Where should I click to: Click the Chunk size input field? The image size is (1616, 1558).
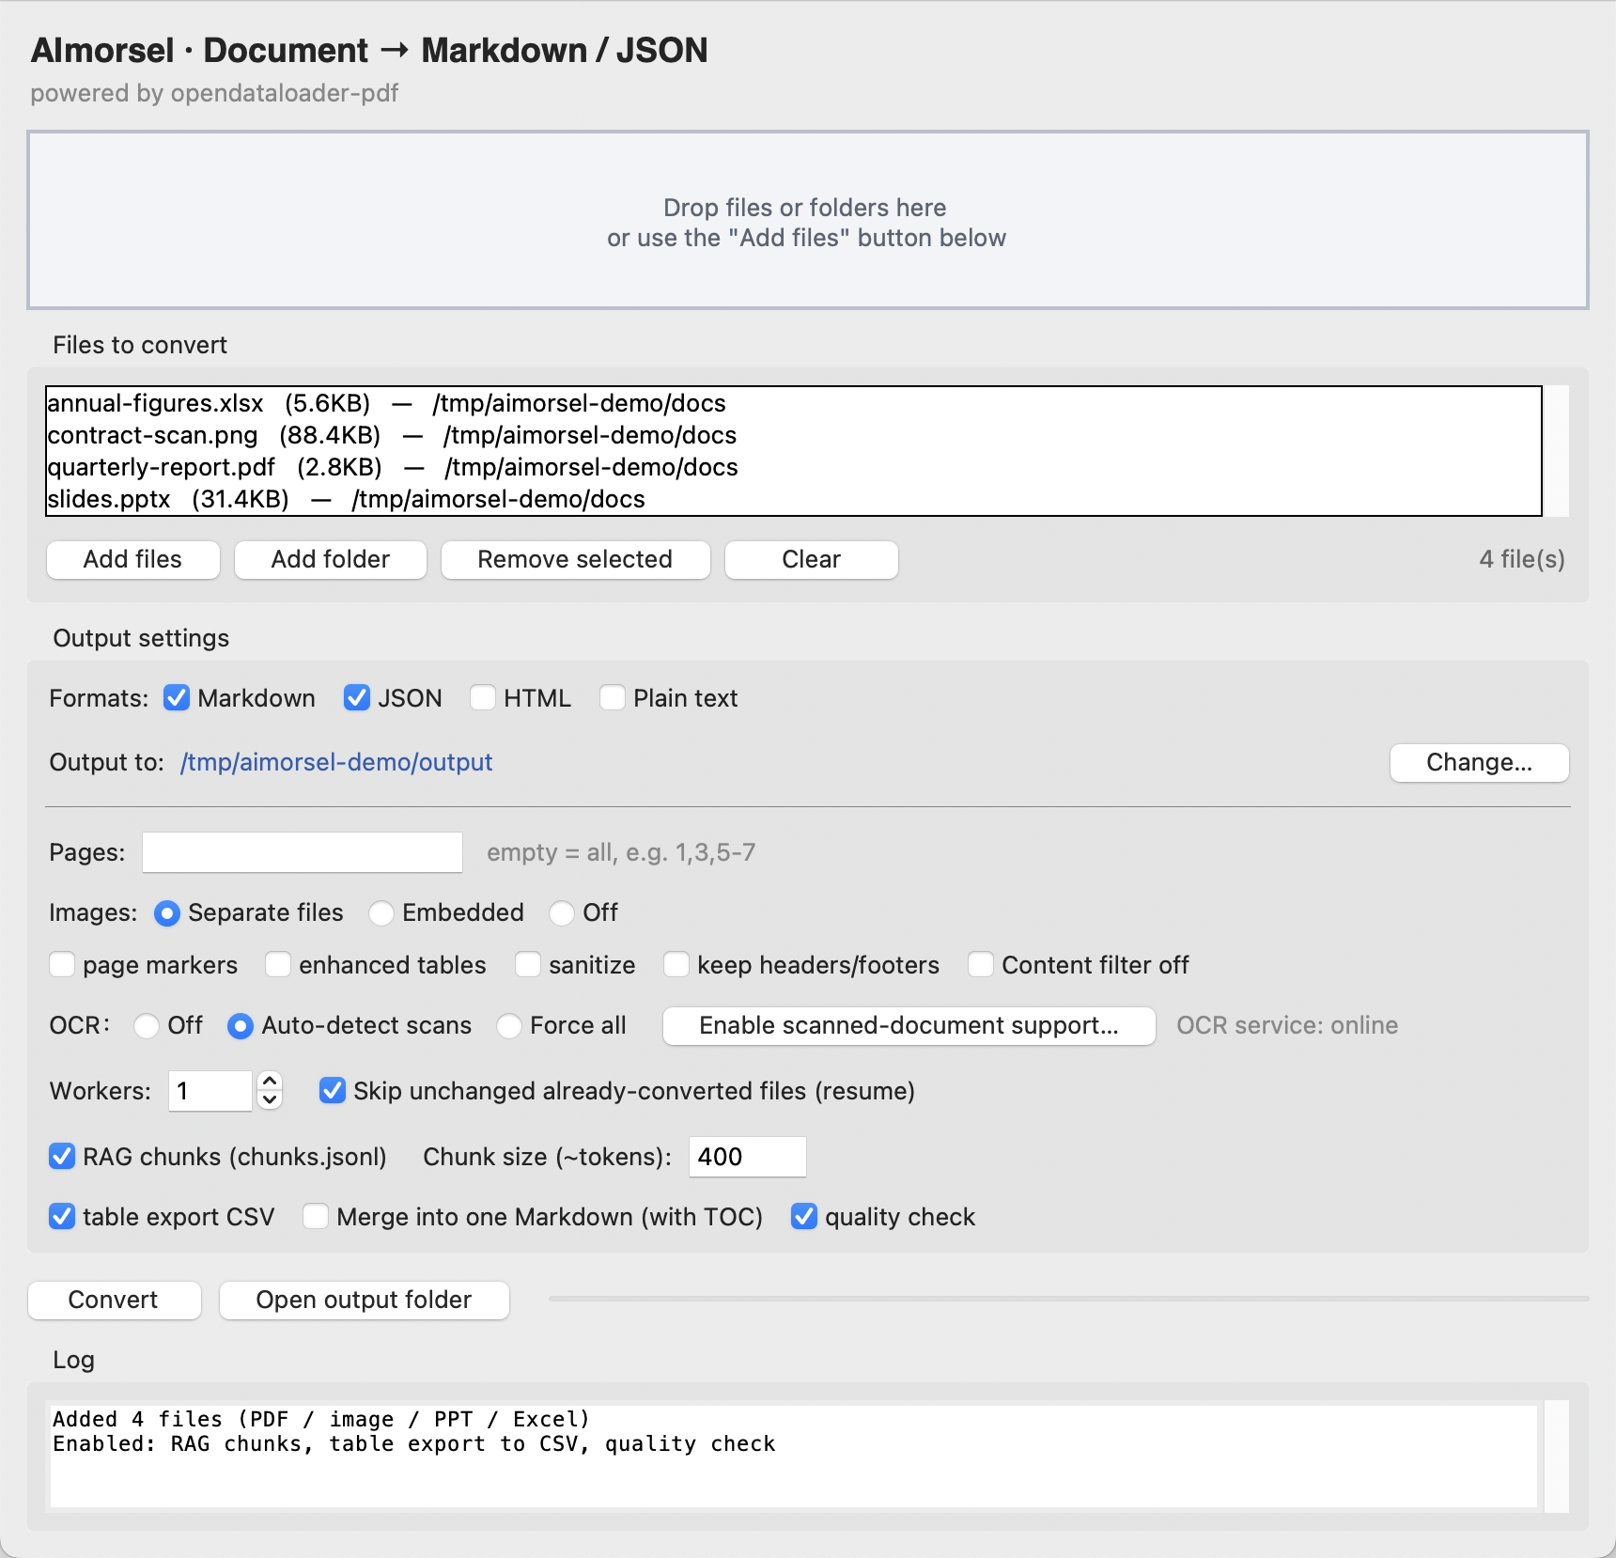(748, 1157)
